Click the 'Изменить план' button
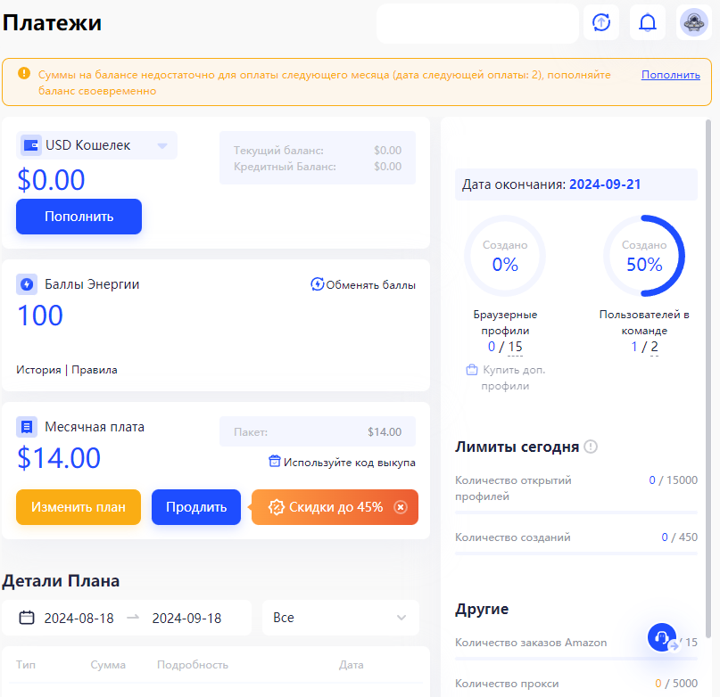 [x=79, y=507]
